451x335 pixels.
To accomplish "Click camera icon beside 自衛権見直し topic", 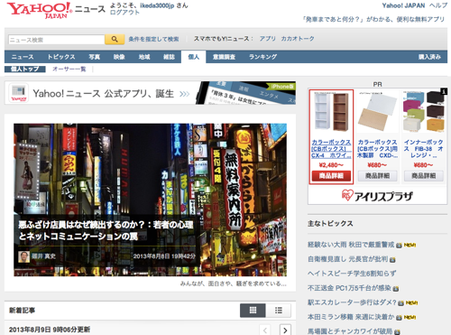I will [x=392, y=260].
